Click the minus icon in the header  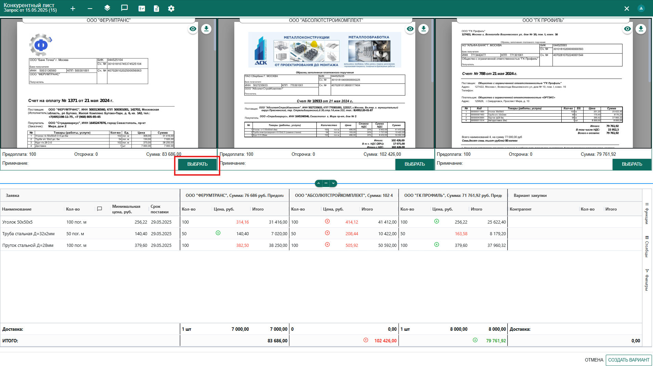click(90, 9)
